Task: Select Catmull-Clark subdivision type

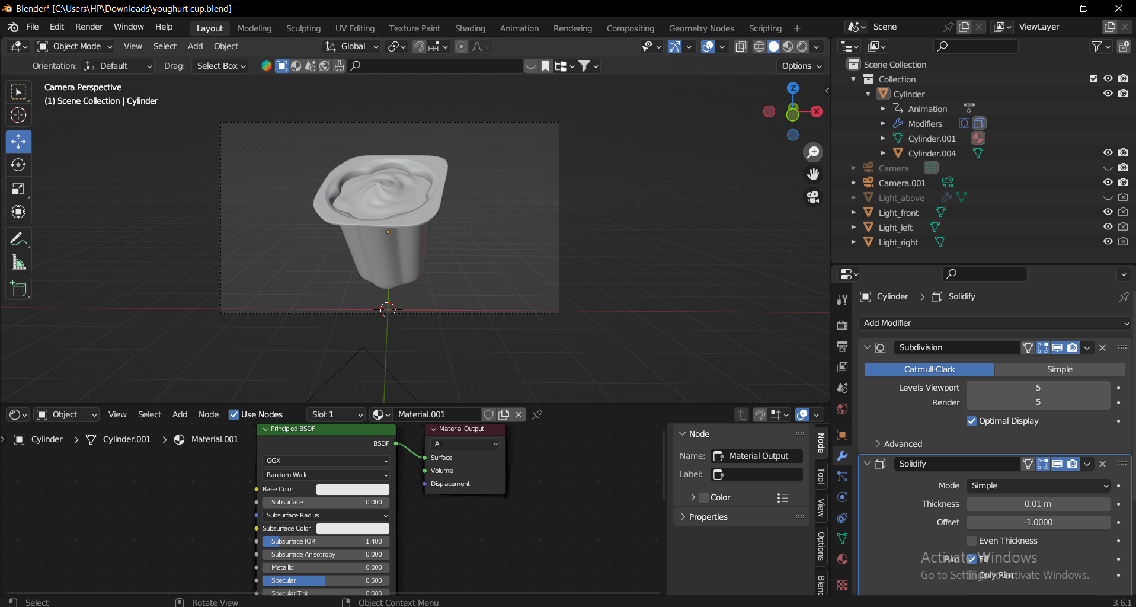Action: (929, 369)
